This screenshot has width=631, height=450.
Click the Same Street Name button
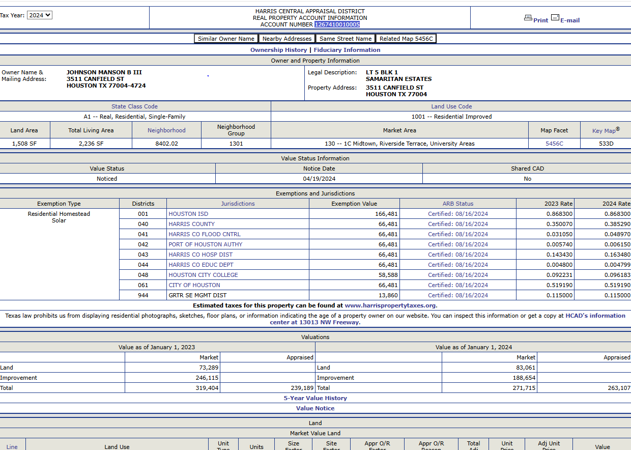[346, 39]
